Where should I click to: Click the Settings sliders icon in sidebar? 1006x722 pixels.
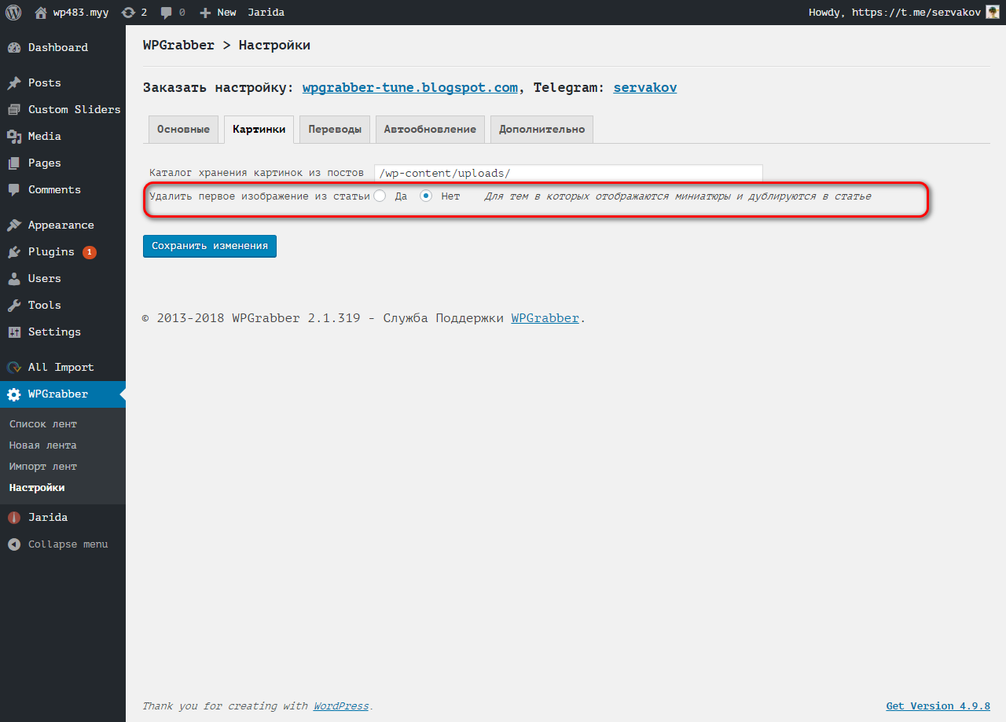click(14, 332)
